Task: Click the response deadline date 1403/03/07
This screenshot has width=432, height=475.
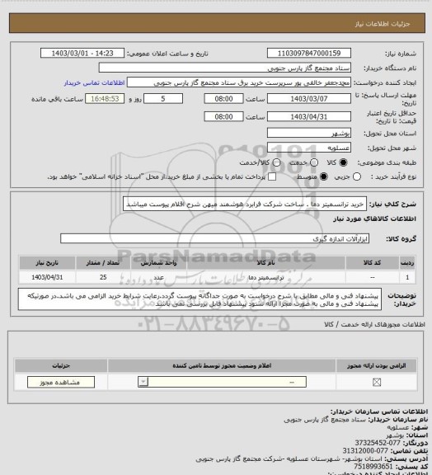Action: (x=309, y=99)
